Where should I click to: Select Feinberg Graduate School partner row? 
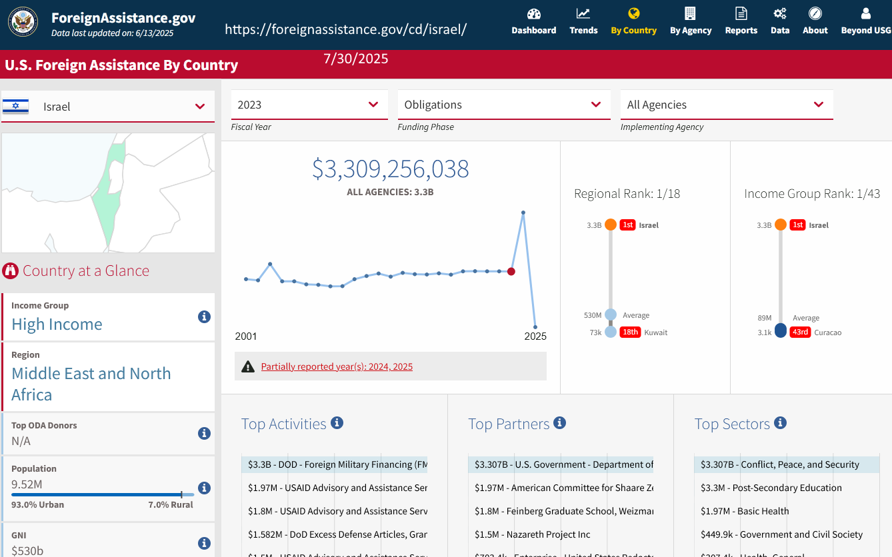[x=561, y=511]
